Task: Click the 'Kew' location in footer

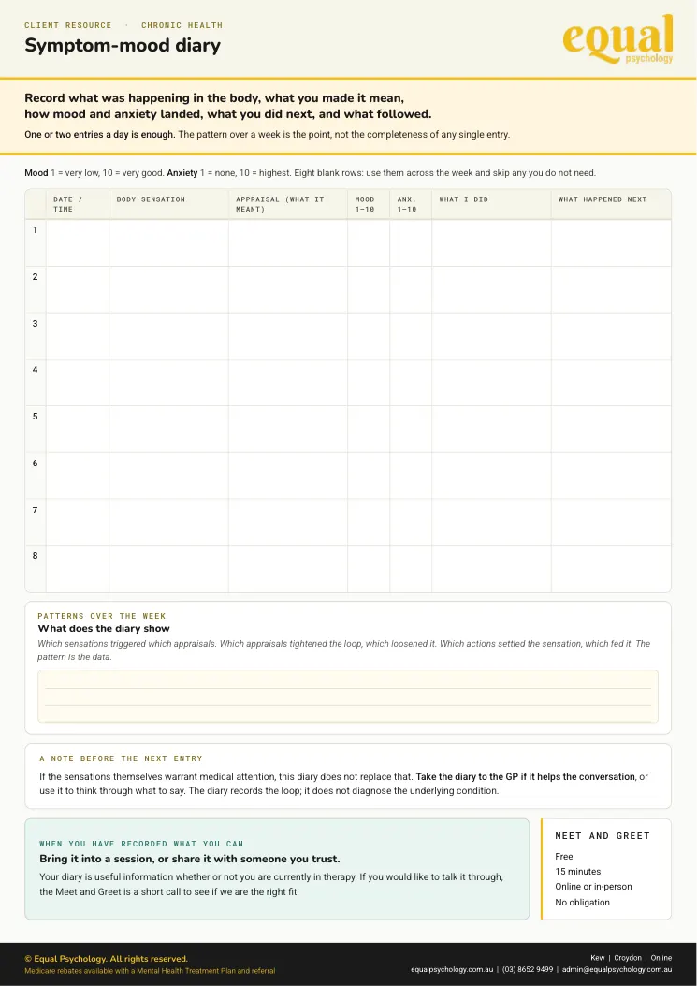Action: coord(597,958)
